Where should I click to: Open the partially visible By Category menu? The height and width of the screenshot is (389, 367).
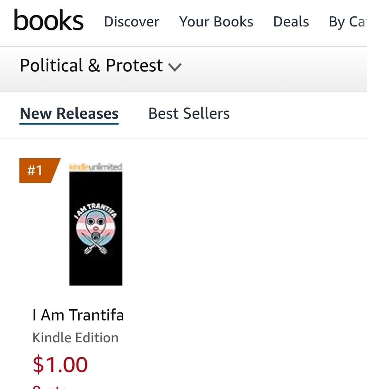[x=348, y=22]
